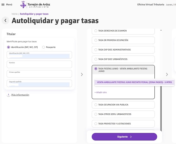Focus the Identificación (NIF, NIE, CIF) input field
This screenshot has height=144, width=176.
pyautogui.click(x=39, y=55)
